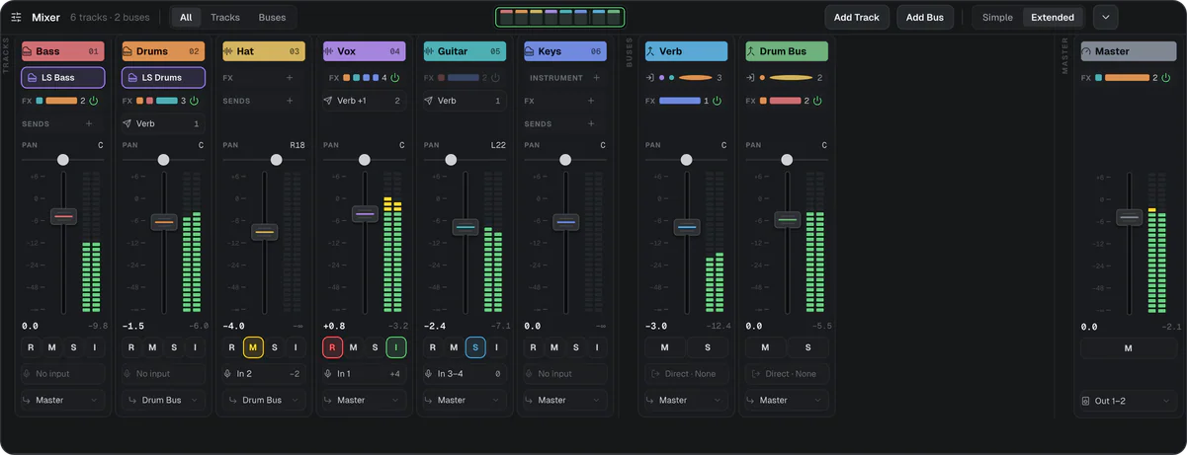This screenshot has width=1187, height=455.
Task: Click the piano icon on the LS Drums slot
Action: point(132,77)
